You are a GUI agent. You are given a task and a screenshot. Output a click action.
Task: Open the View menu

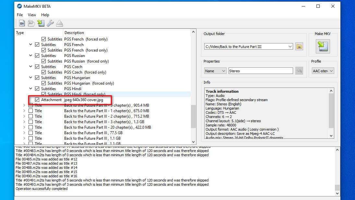[x=32, y=15]
